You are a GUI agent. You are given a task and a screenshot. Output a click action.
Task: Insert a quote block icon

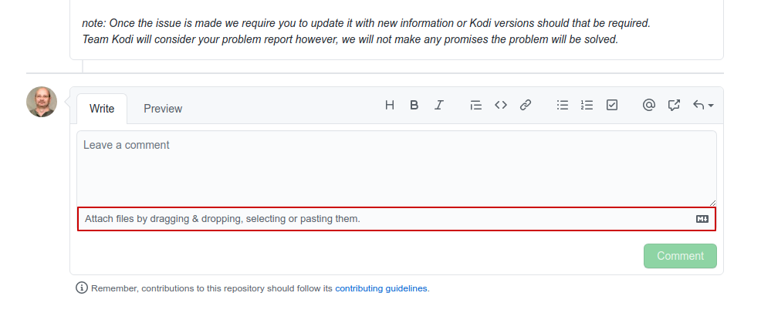point(476,105)
